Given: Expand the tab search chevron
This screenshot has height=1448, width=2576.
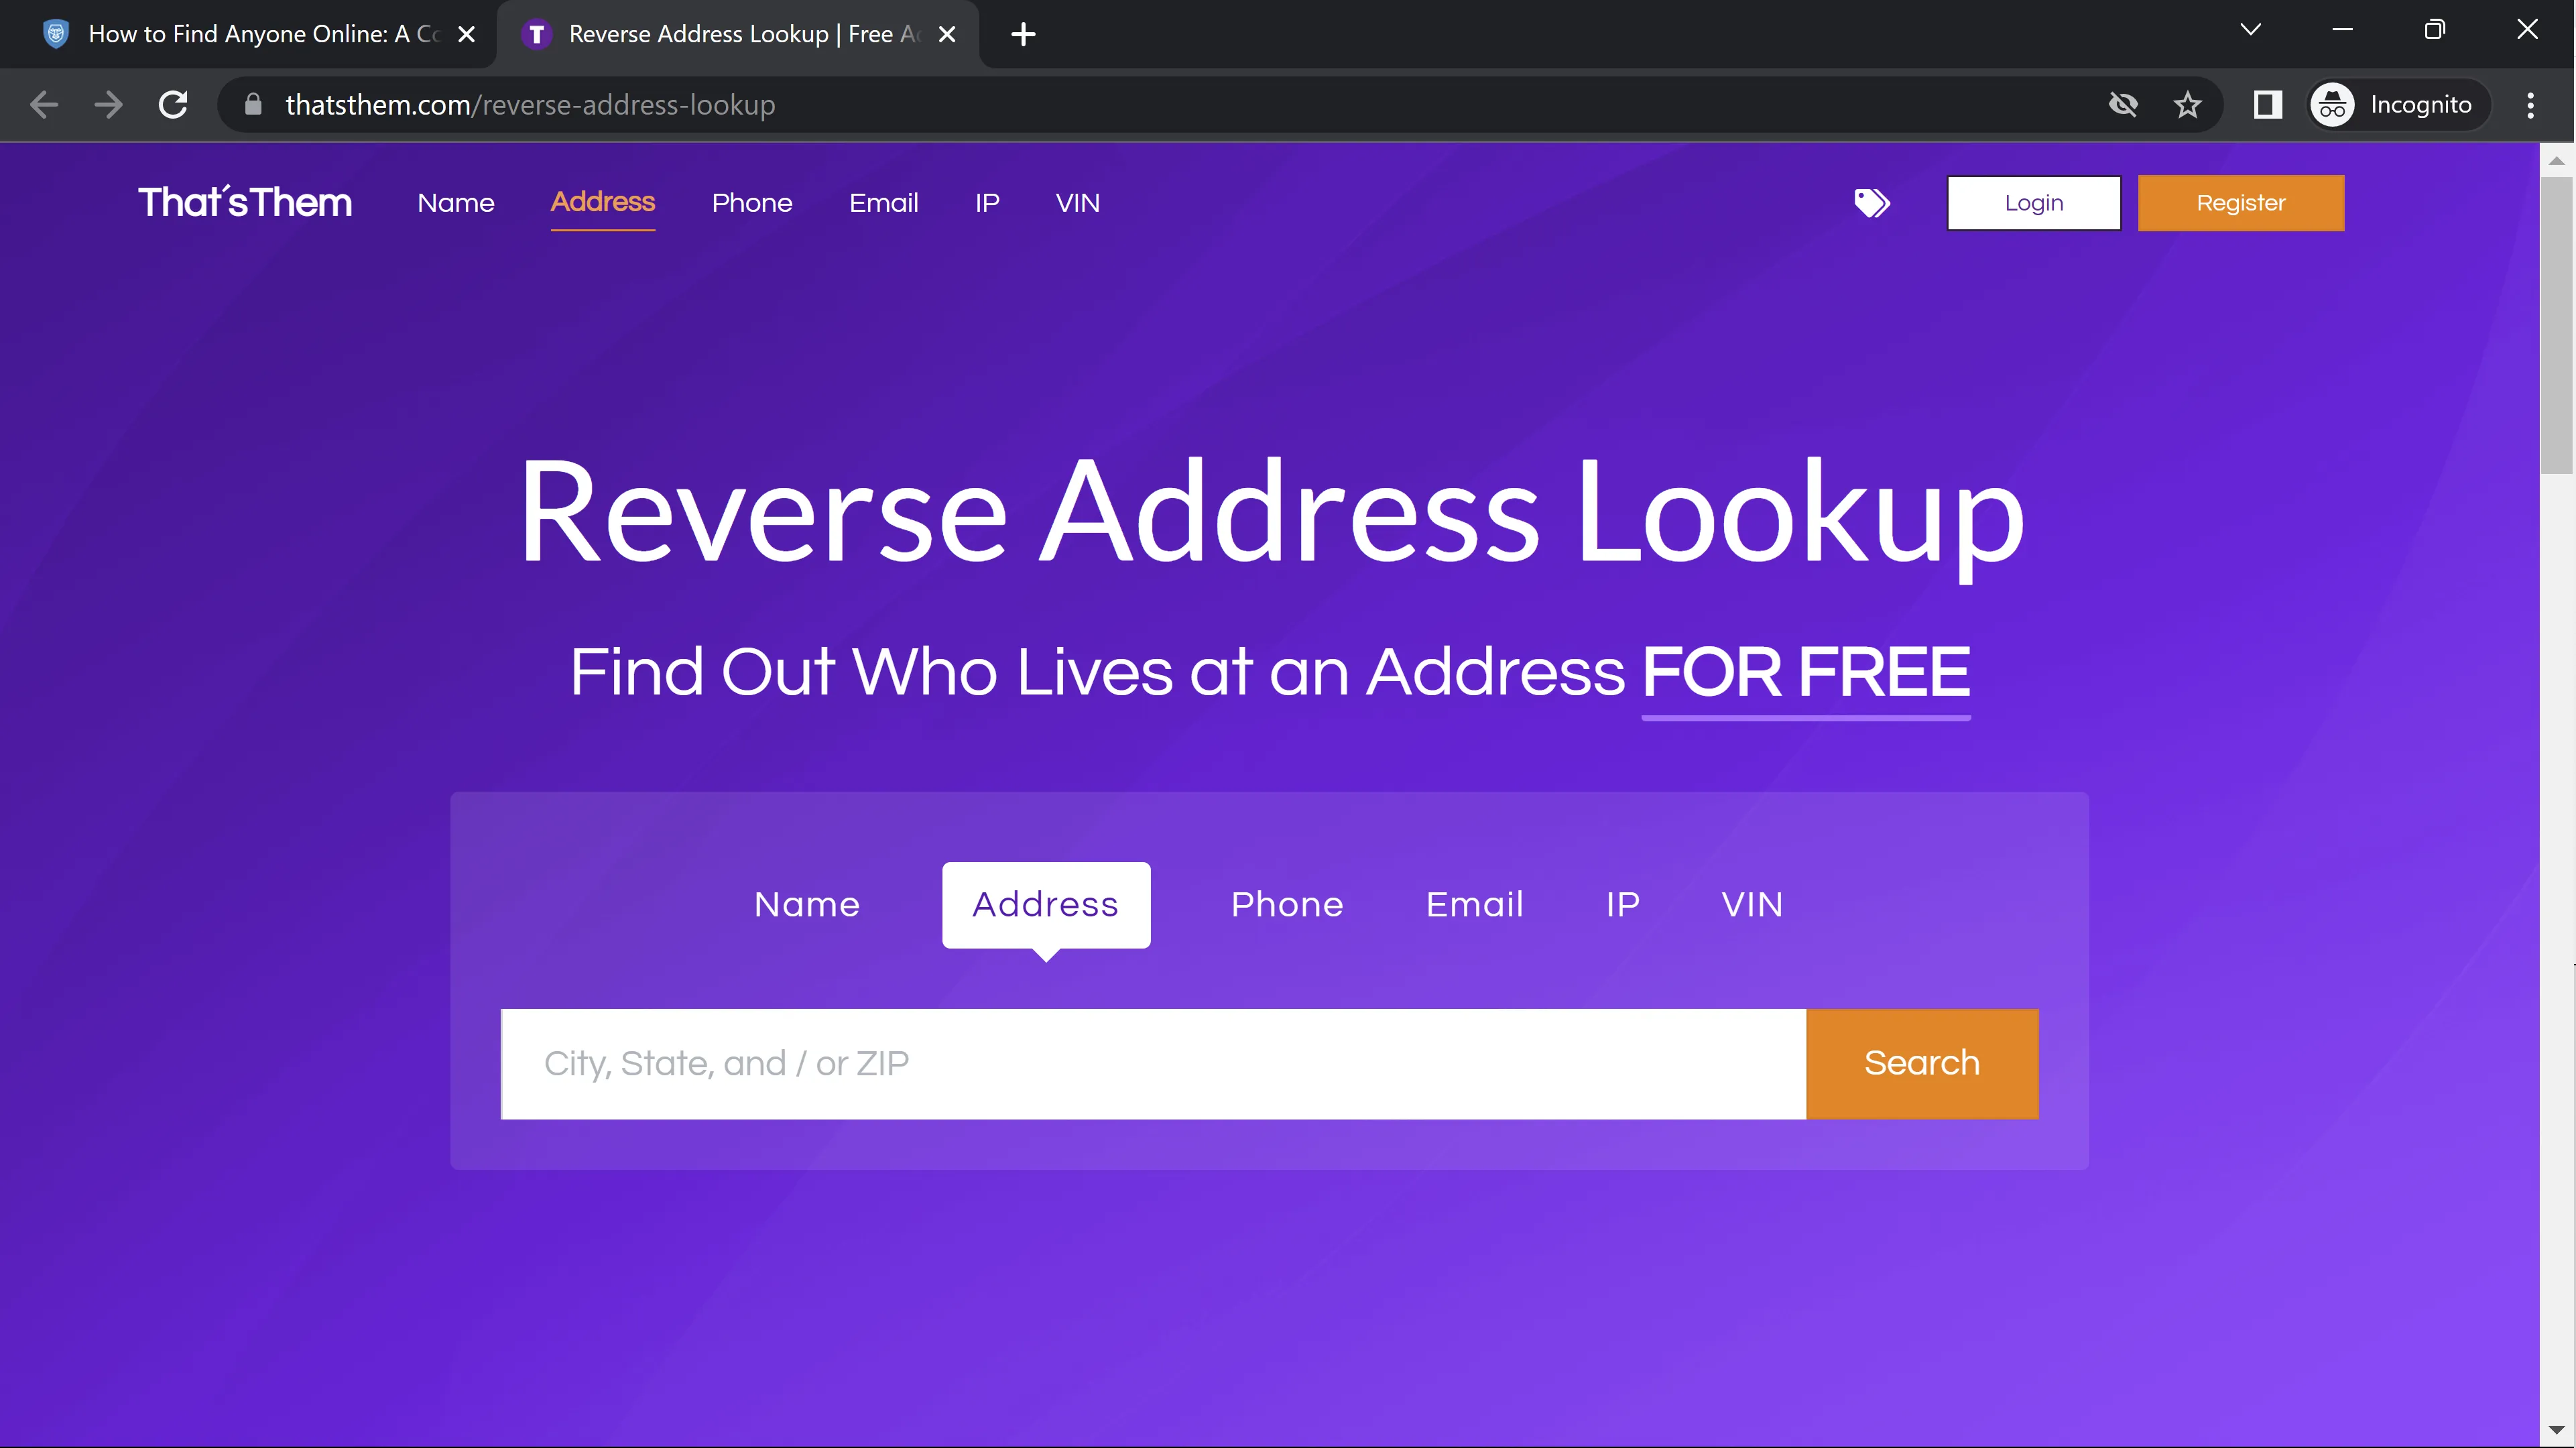Looking at the screenshot, I should point(2250,30).
